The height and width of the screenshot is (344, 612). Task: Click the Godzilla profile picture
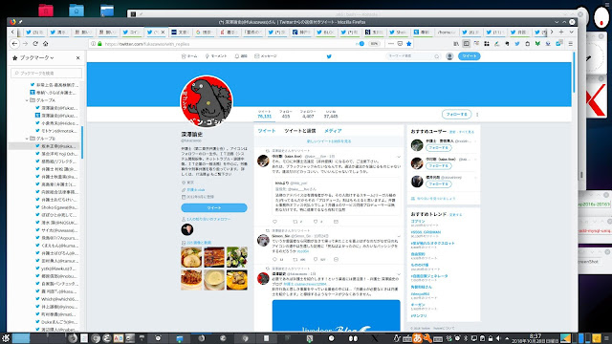pos(207,101)
